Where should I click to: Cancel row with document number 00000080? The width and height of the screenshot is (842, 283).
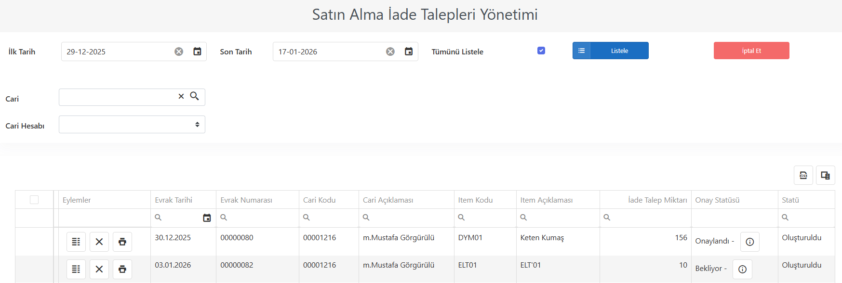pyautogui.click(x=99, y=242)
